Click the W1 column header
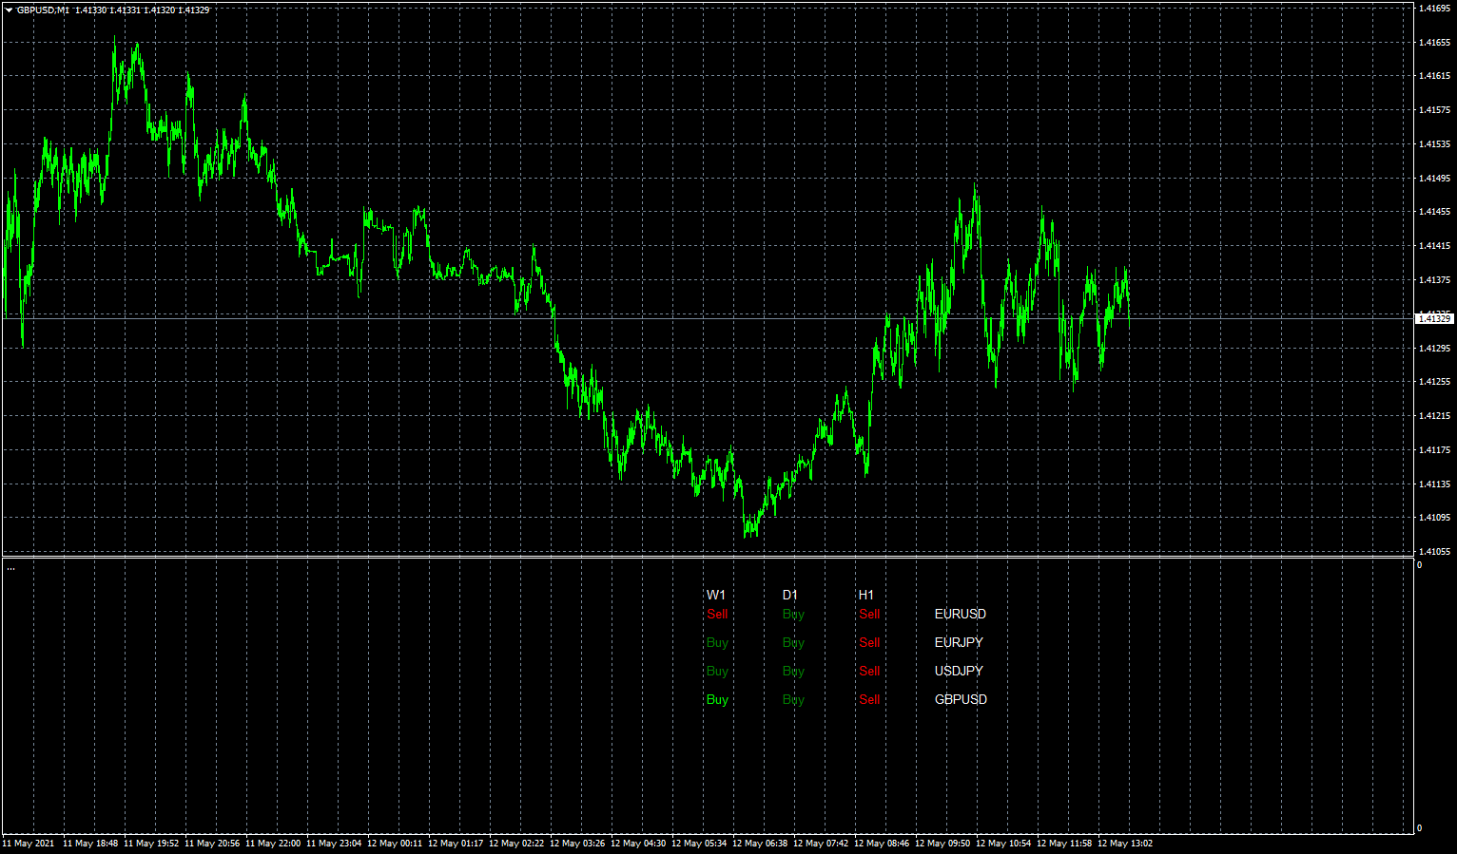 pos(715,595)
